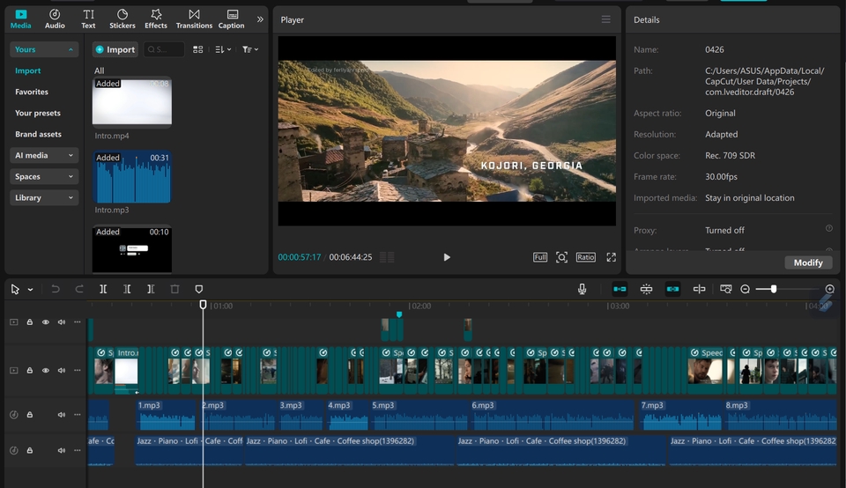Viewport: 846px width, 488px height.
Task: Toggle main track magnet
Action: pos(620,289)
